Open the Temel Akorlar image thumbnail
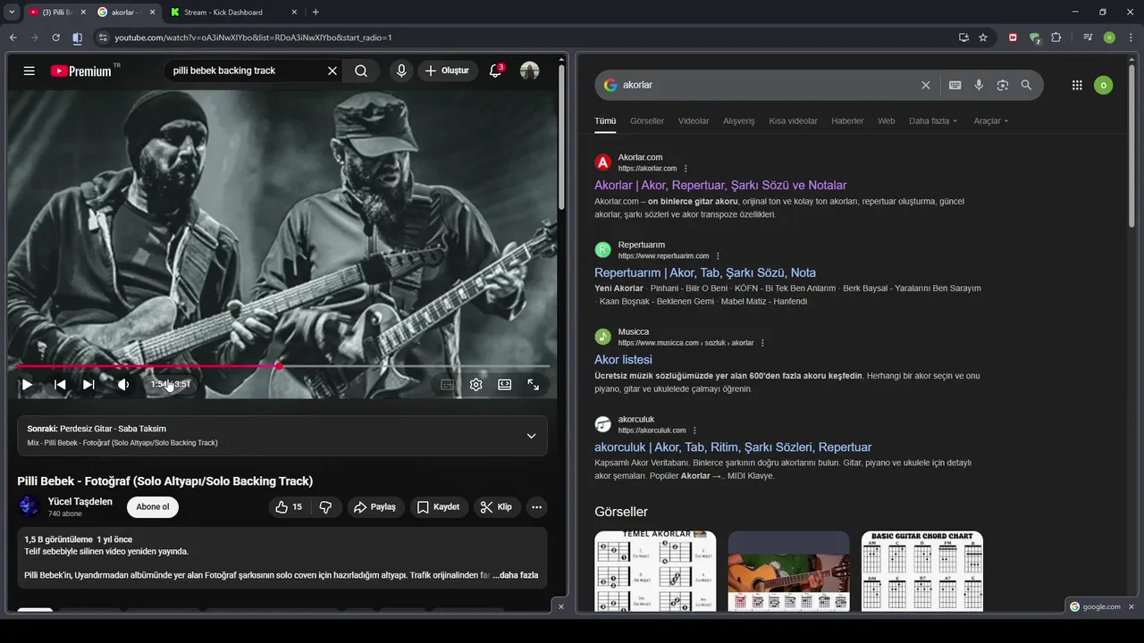Screen dimensions: 1144x643 [x=655, y=572]
